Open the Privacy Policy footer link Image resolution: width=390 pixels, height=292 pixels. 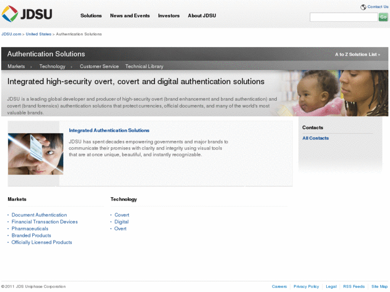pos(306,287)
